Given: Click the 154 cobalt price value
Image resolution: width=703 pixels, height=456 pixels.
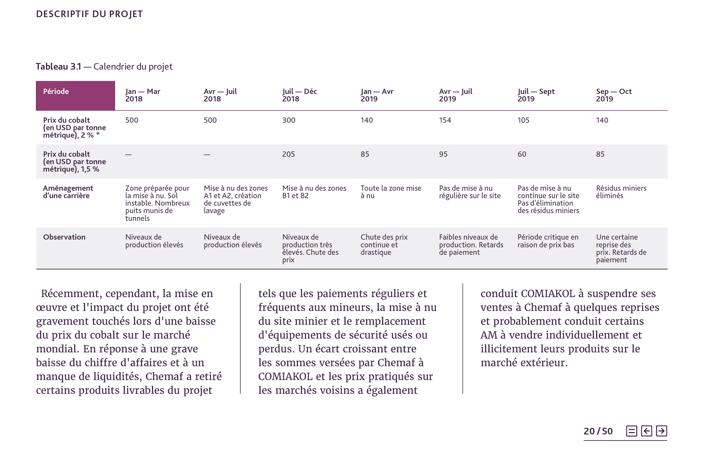Looking at the screenshot, I should click(x=445, y=120).
